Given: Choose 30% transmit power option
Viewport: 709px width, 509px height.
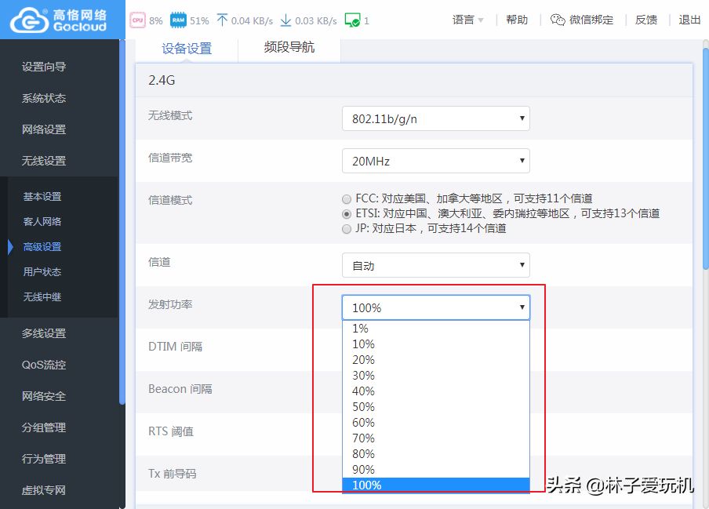Looking at the screenshot, I should pyautogui.click(x=436, y=375).
